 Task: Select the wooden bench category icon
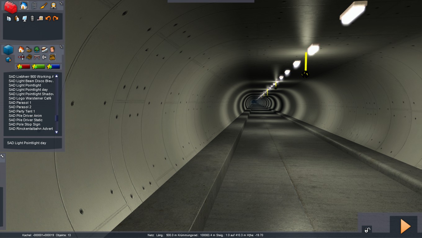point(29,57)
